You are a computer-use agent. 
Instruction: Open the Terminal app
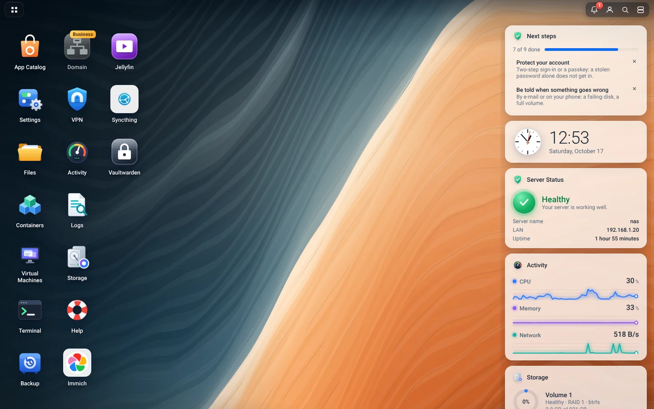30,310
